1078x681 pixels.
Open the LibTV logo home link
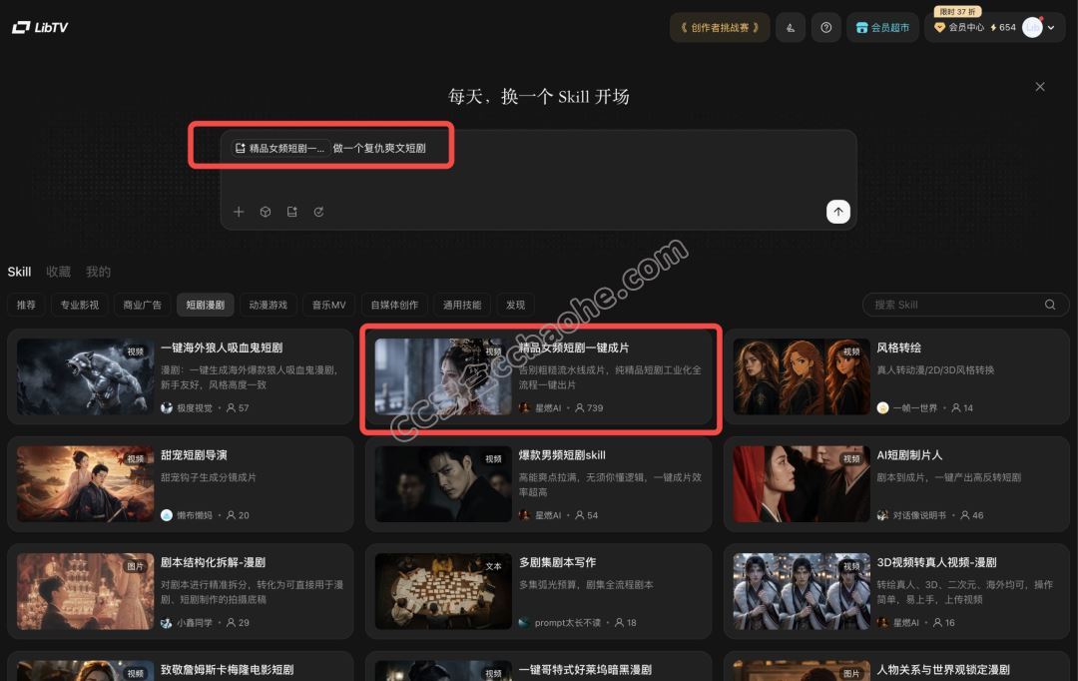click(40, 28)
